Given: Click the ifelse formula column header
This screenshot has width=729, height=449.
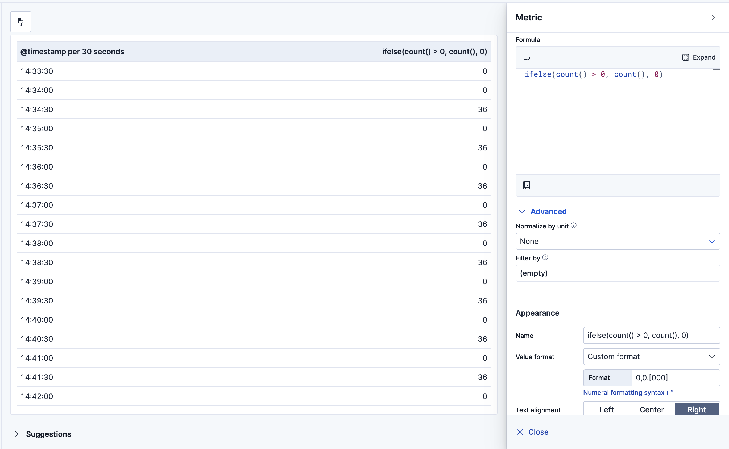Looking at the screenshot, I should point(434,52).
